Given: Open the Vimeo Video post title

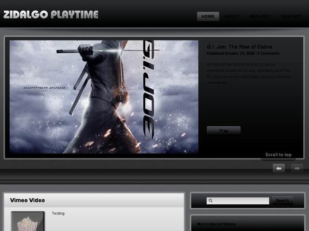Looking at the screenshot, I should pyautogui.click(x=28, y=200).
